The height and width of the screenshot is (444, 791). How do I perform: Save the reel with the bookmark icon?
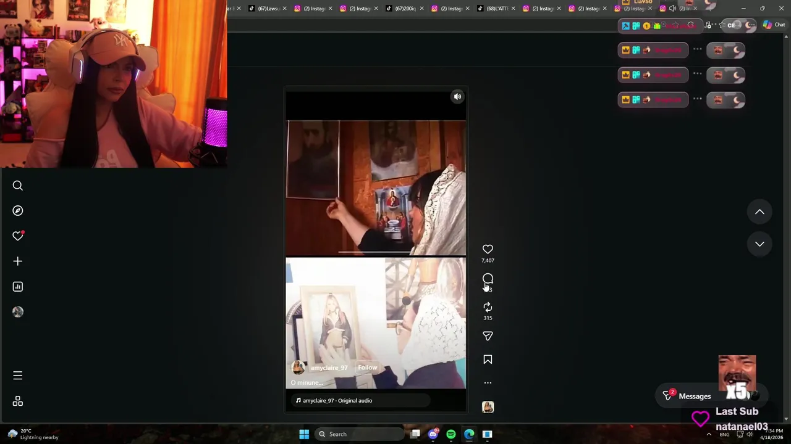coord(488,360)
